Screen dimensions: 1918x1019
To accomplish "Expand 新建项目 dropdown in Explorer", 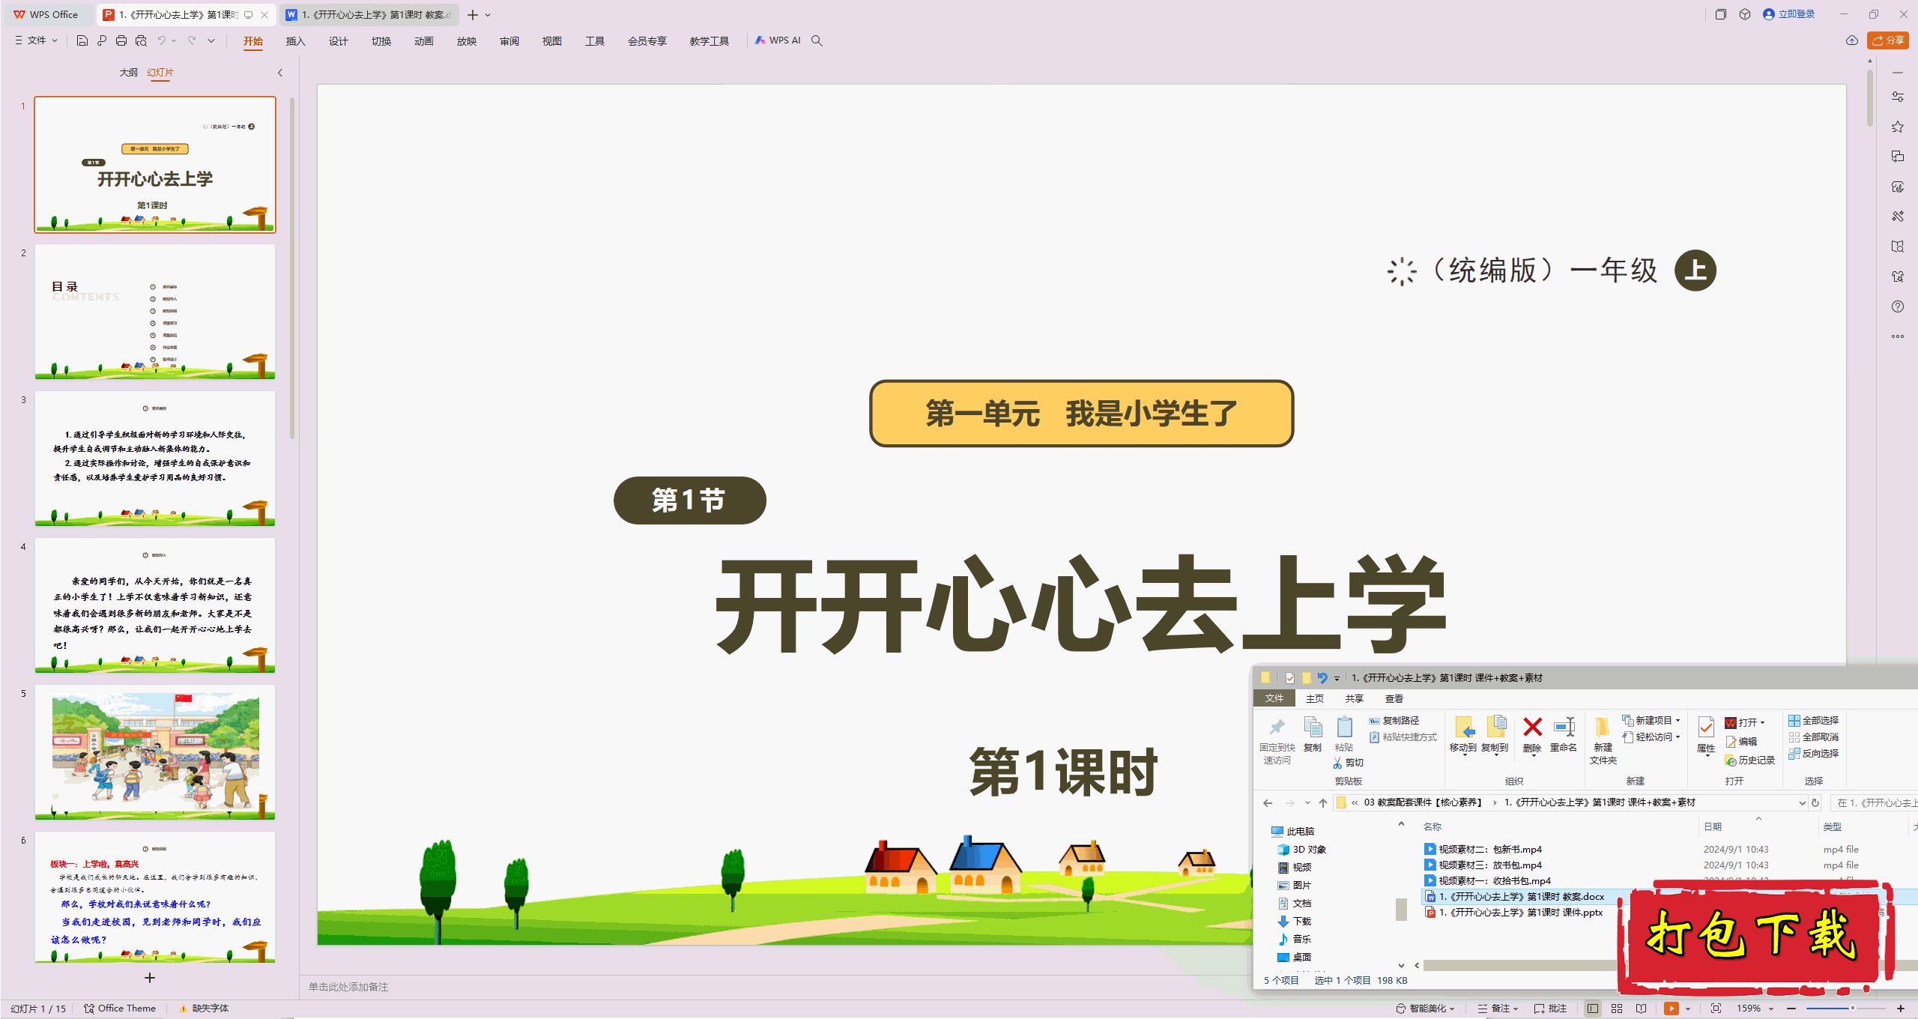I will 1678,720.
